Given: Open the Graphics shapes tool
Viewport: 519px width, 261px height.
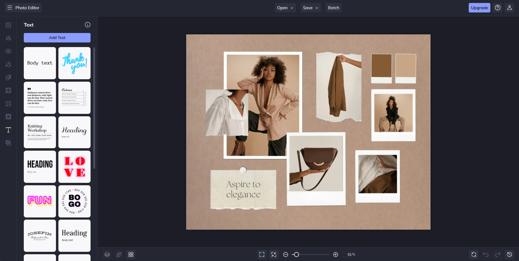Looking at the screenshot, I should point(8,104).
